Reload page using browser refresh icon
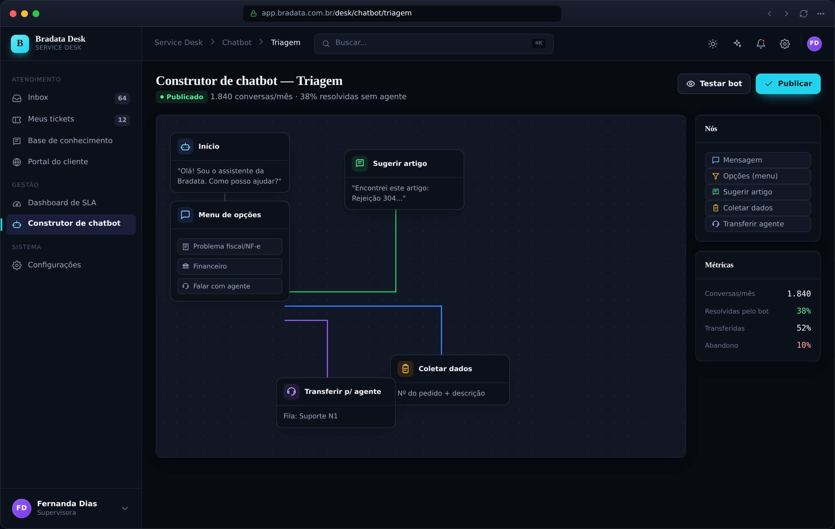 pyautogui.click(x=803, y=13)
